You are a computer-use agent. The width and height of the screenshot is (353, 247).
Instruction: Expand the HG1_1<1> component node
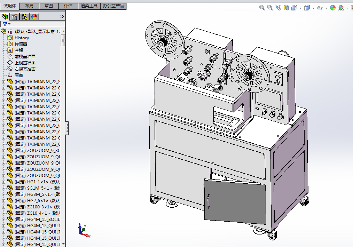[4, 182]
